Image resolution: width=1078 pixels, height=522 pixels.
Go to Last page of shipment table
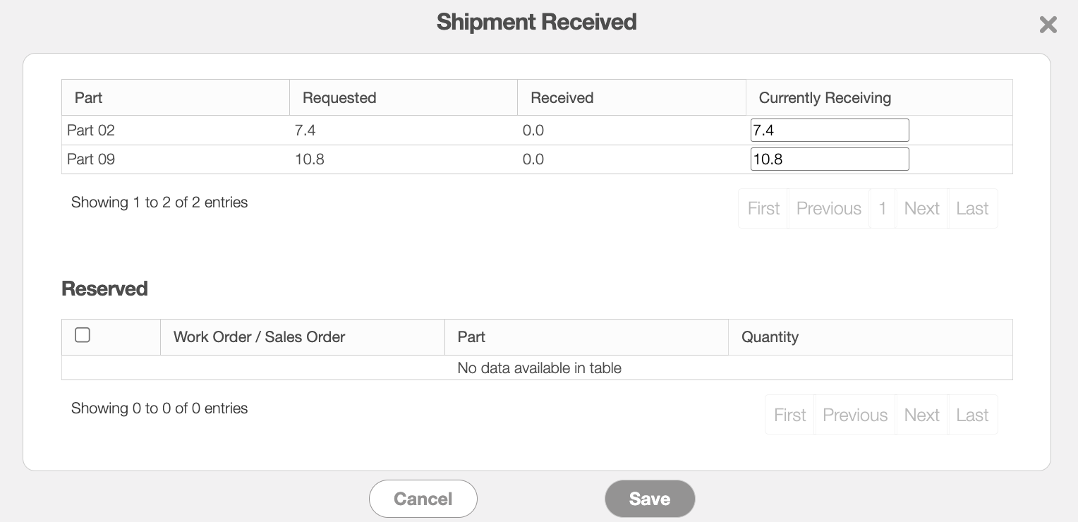pos(972,208)
